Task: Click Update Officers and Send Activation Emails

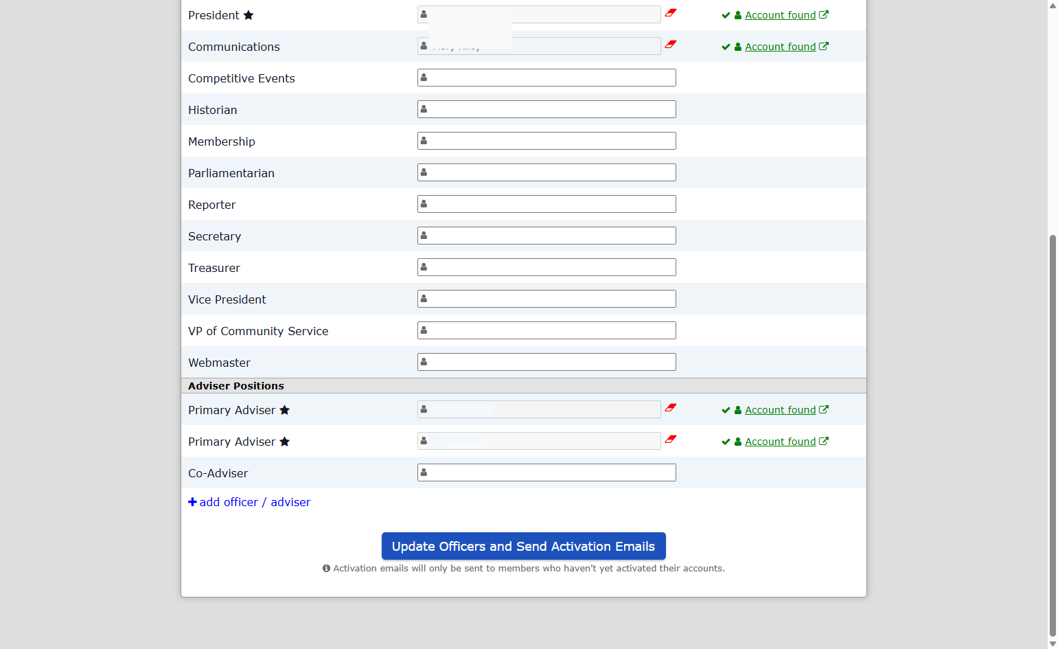Action: tap(523, 546)
